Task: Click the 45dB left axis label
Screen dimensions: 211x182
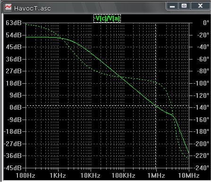Action: pos(14,47)
